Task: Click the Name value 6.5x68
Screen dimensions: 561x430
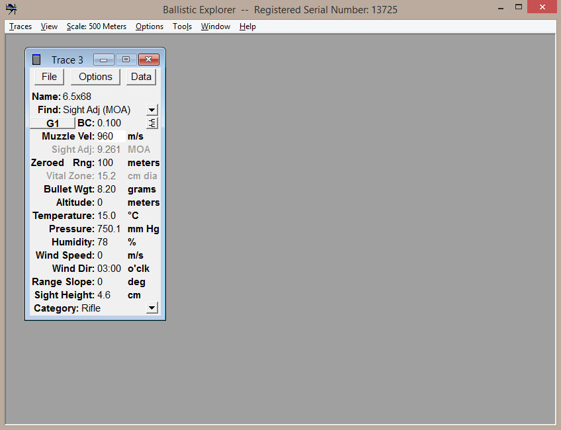Action: coord(77,97)
